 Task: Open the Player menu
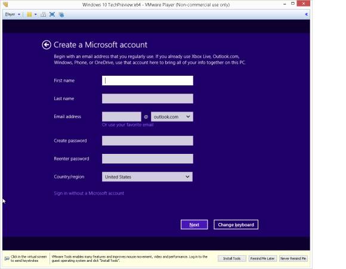tap(13, 14)
